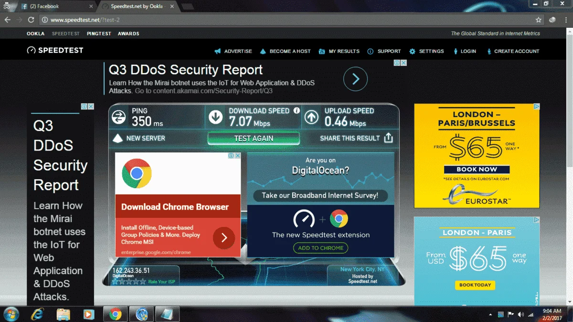Click the New York City, NY server label

coord(362,269)
